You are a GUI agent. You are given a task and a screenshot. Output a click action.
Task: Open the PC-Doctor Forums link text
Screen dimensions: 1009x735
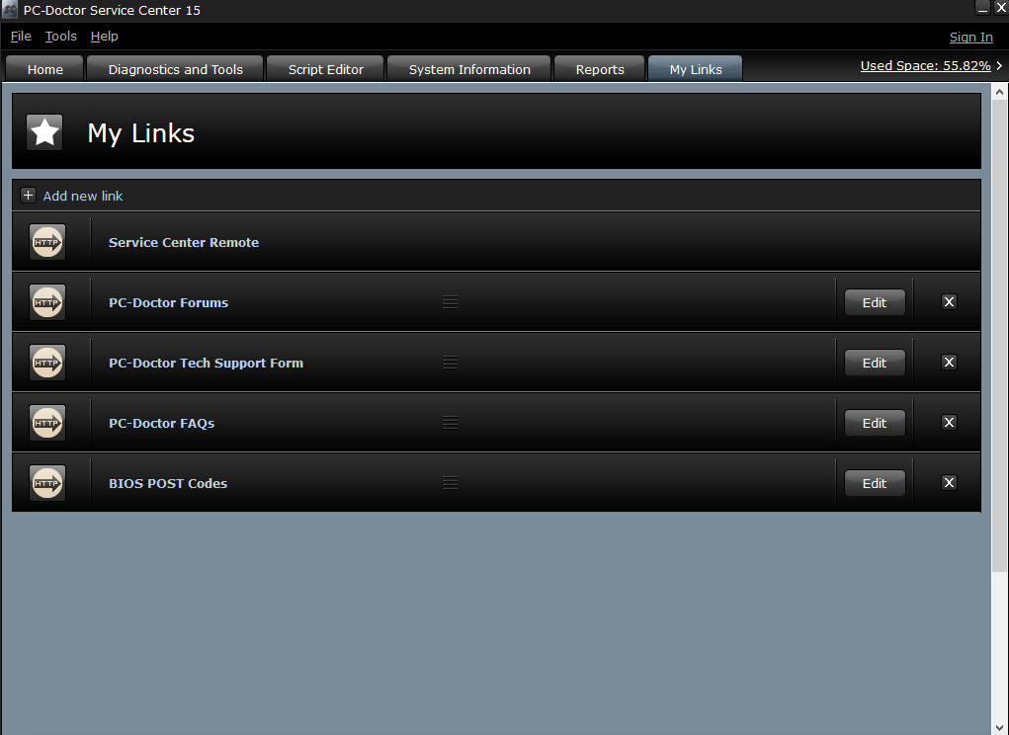click(168, 303)
